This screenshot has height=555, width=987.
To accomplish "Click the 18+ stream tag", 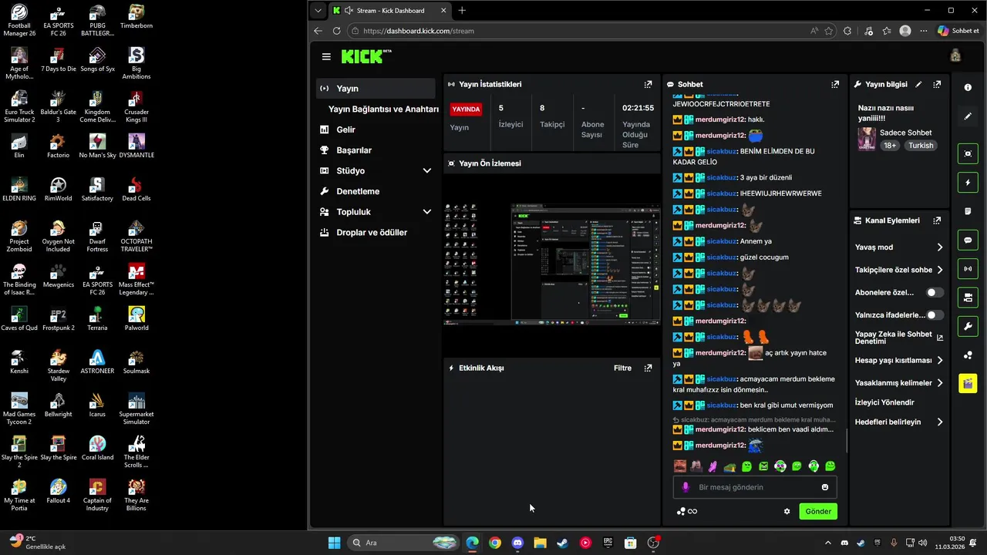I will [x=890, y=146].
